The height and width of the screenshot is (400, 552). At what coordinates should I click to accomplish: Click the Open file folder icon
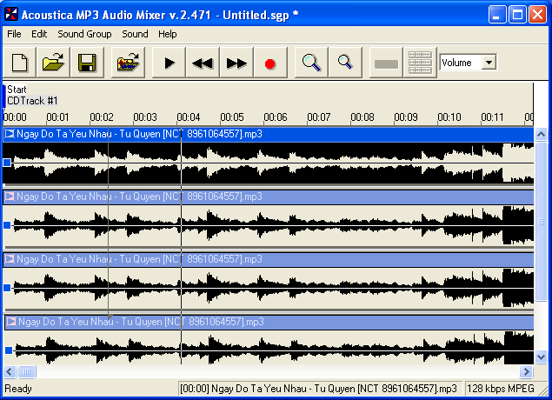coord(54,63)
